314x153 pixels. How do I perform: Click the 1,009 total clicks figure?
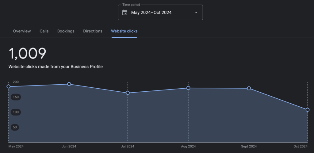pos(27,53)
